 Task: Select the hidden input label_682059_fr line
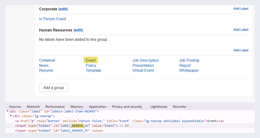(x=59, y=131)
